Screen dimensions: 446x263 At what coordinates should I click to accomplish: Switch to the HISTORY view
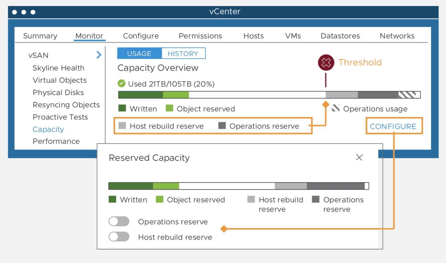(x=183, y=53)
